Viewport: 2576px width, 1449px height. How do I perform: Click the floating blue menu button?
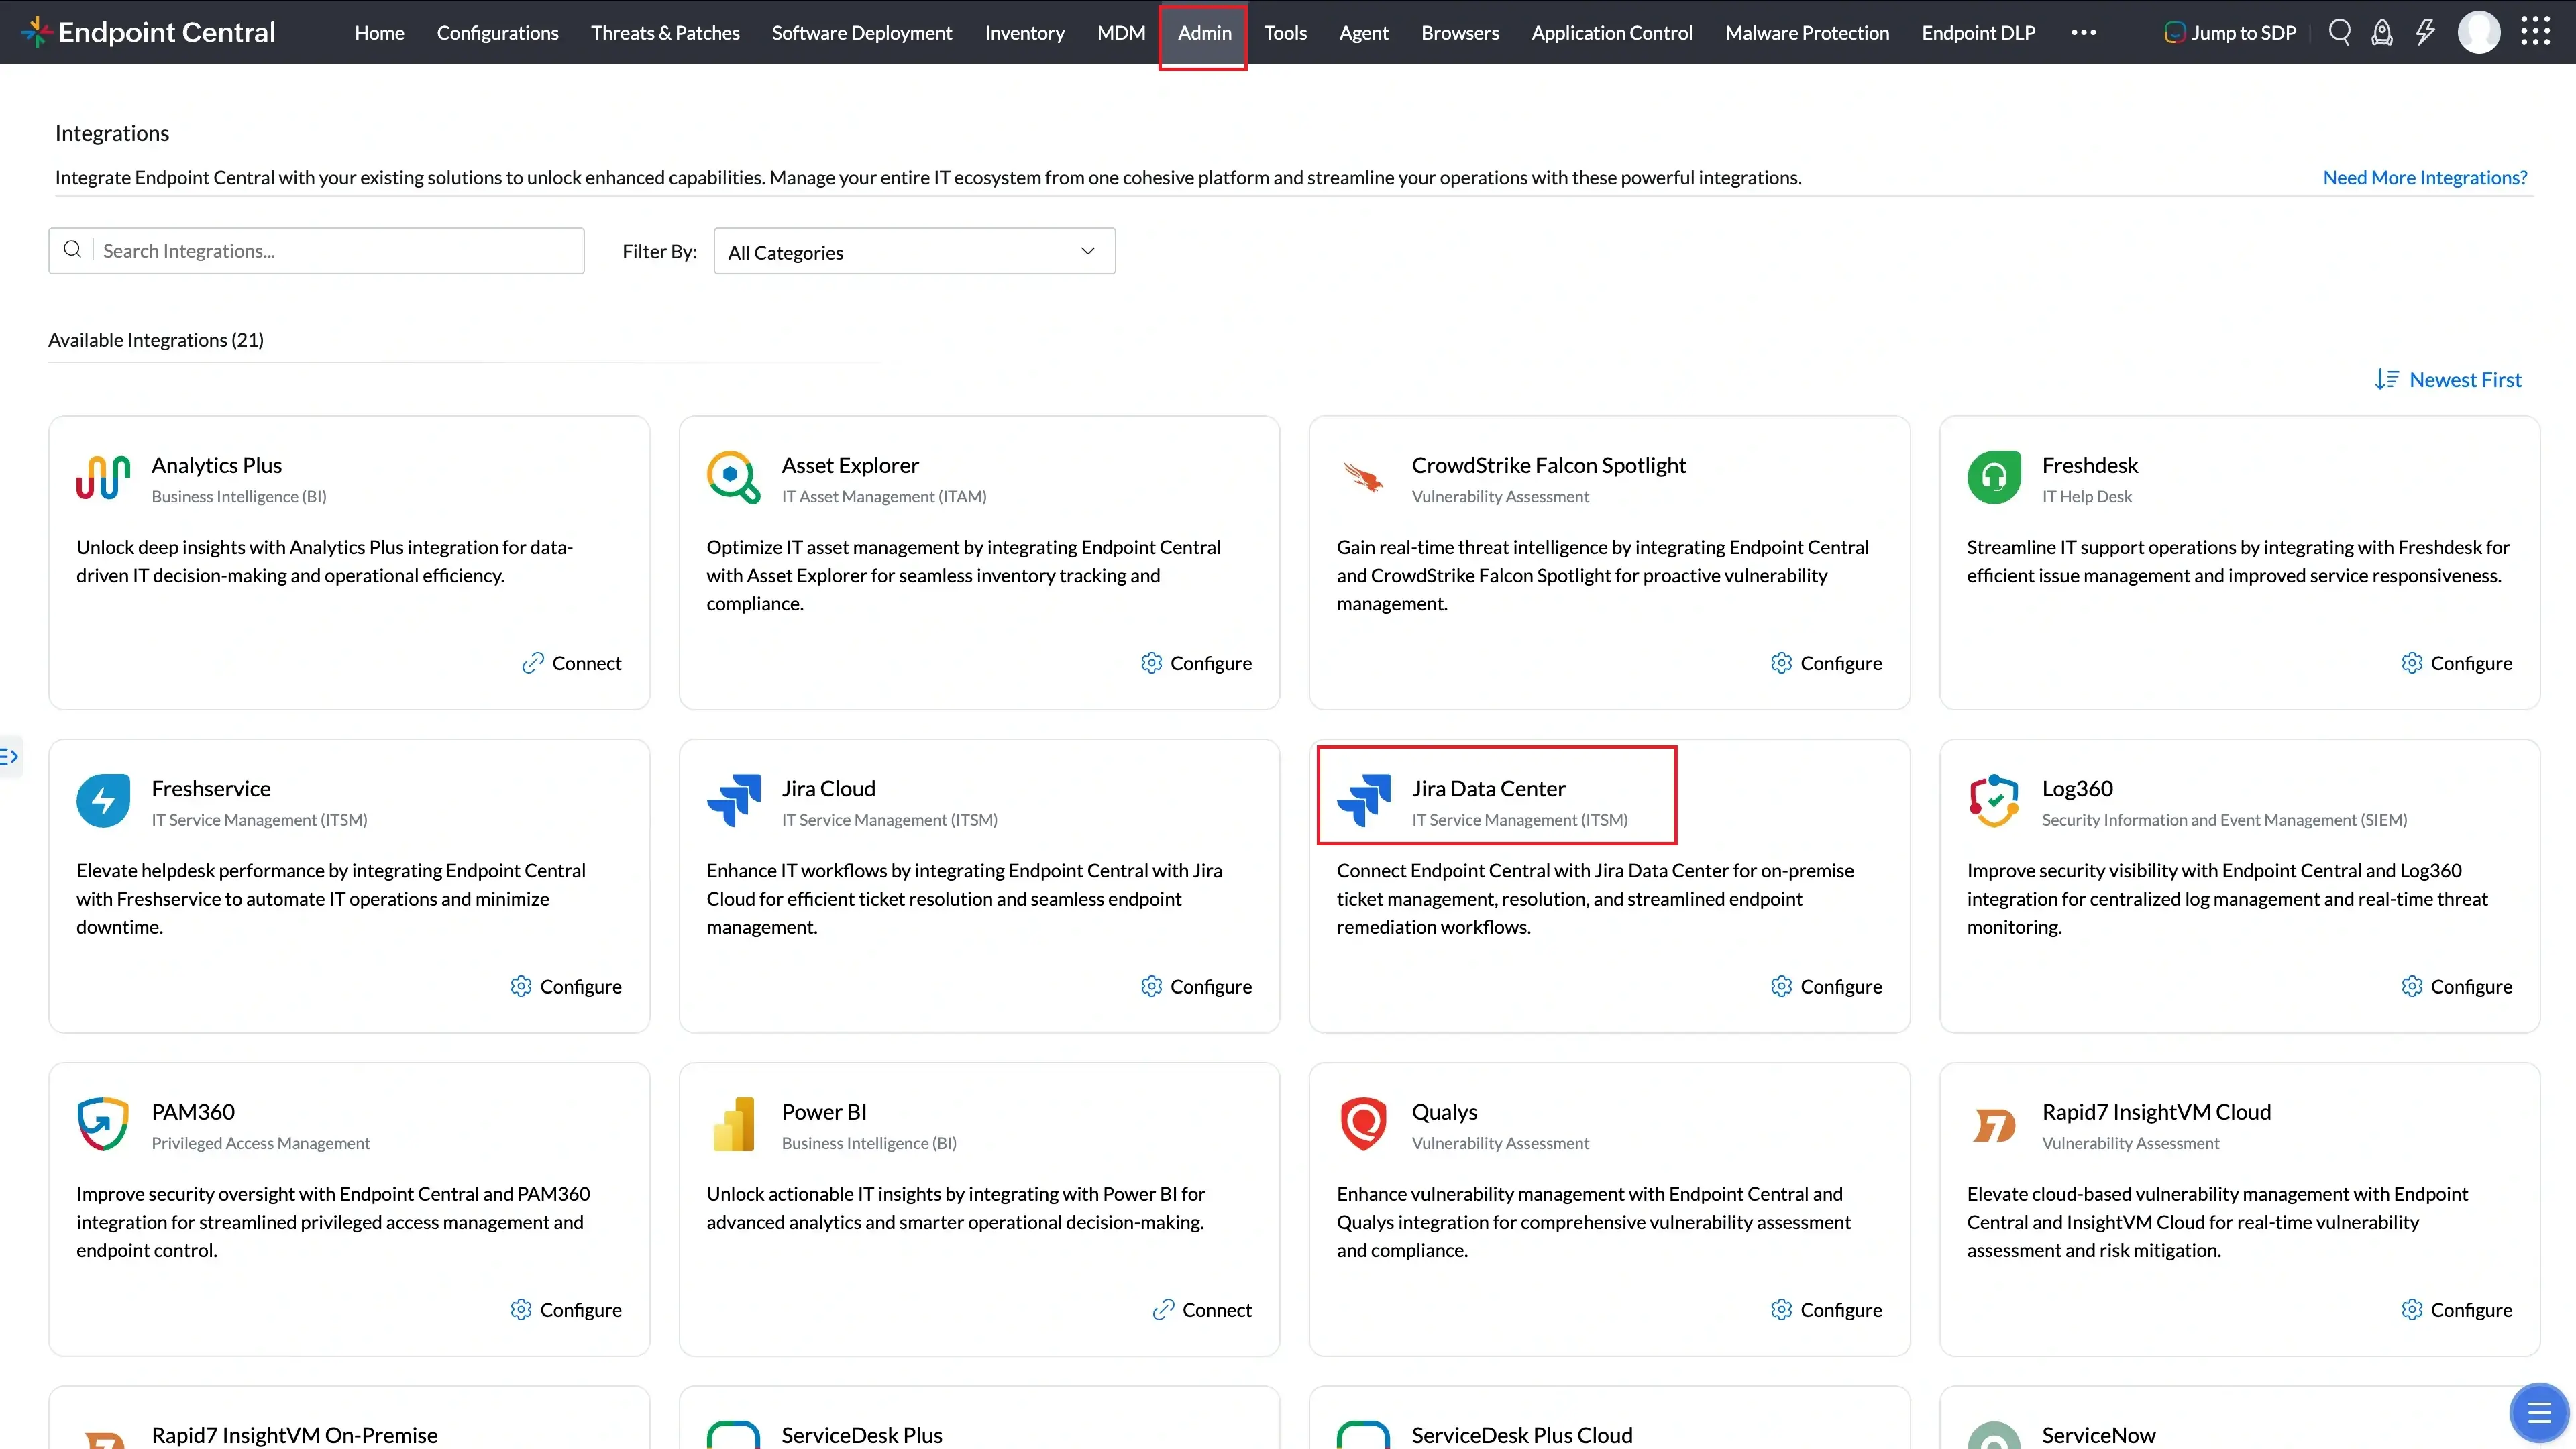pyautogui.click(x=2538, y=1412)
